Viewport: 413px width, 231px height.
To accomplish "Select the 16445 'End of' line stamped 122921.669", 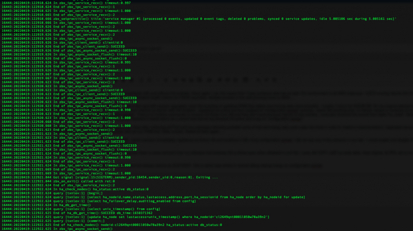I will (x=58, y=169).
